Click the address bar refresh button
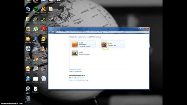The height and width of the screenshot is (105, 187). click(x=122, y=32)
